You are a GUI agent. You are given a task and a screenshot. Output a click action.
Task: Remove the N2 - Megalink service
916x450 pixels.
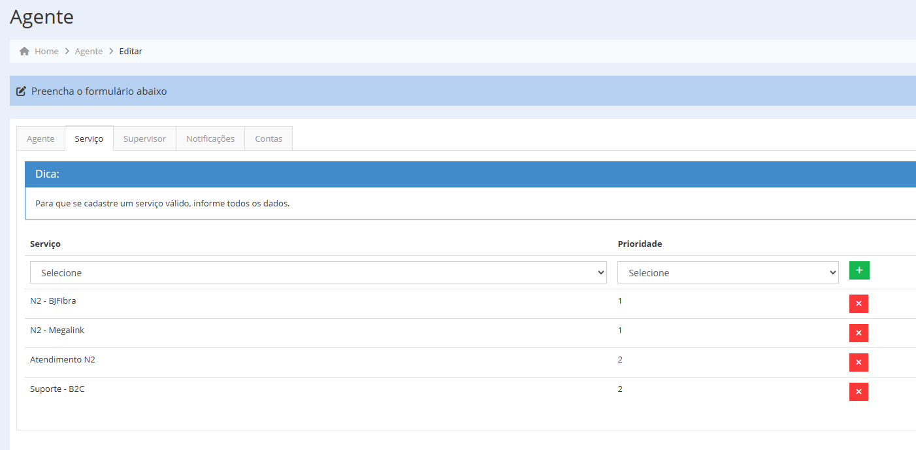[859, 333]
